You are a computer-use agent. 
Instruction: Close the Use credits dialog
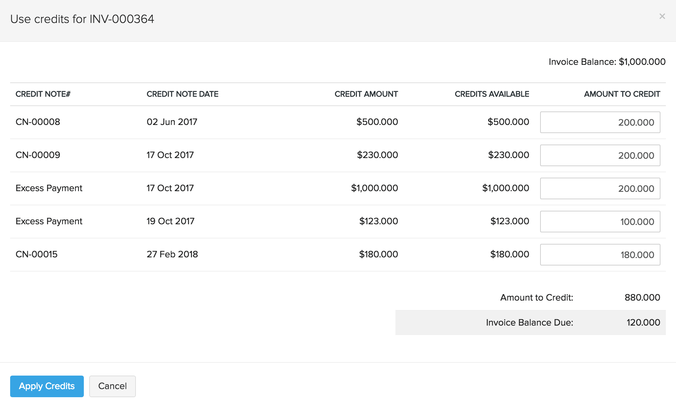[x=662, y=16]
